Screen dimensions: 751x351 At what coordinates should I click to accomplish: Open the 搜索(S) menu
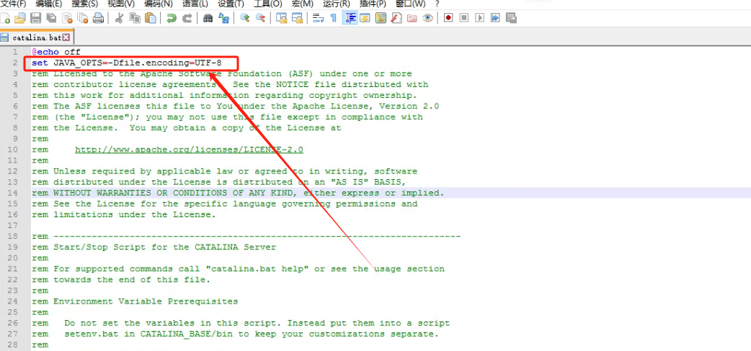[85, 4]
